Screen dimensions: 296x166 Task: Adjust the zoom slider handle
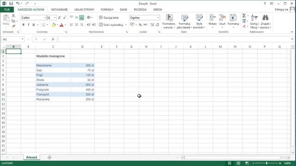click(x=266, y=163)
